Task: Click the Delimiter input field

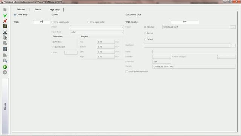Action: coord(162,57)
